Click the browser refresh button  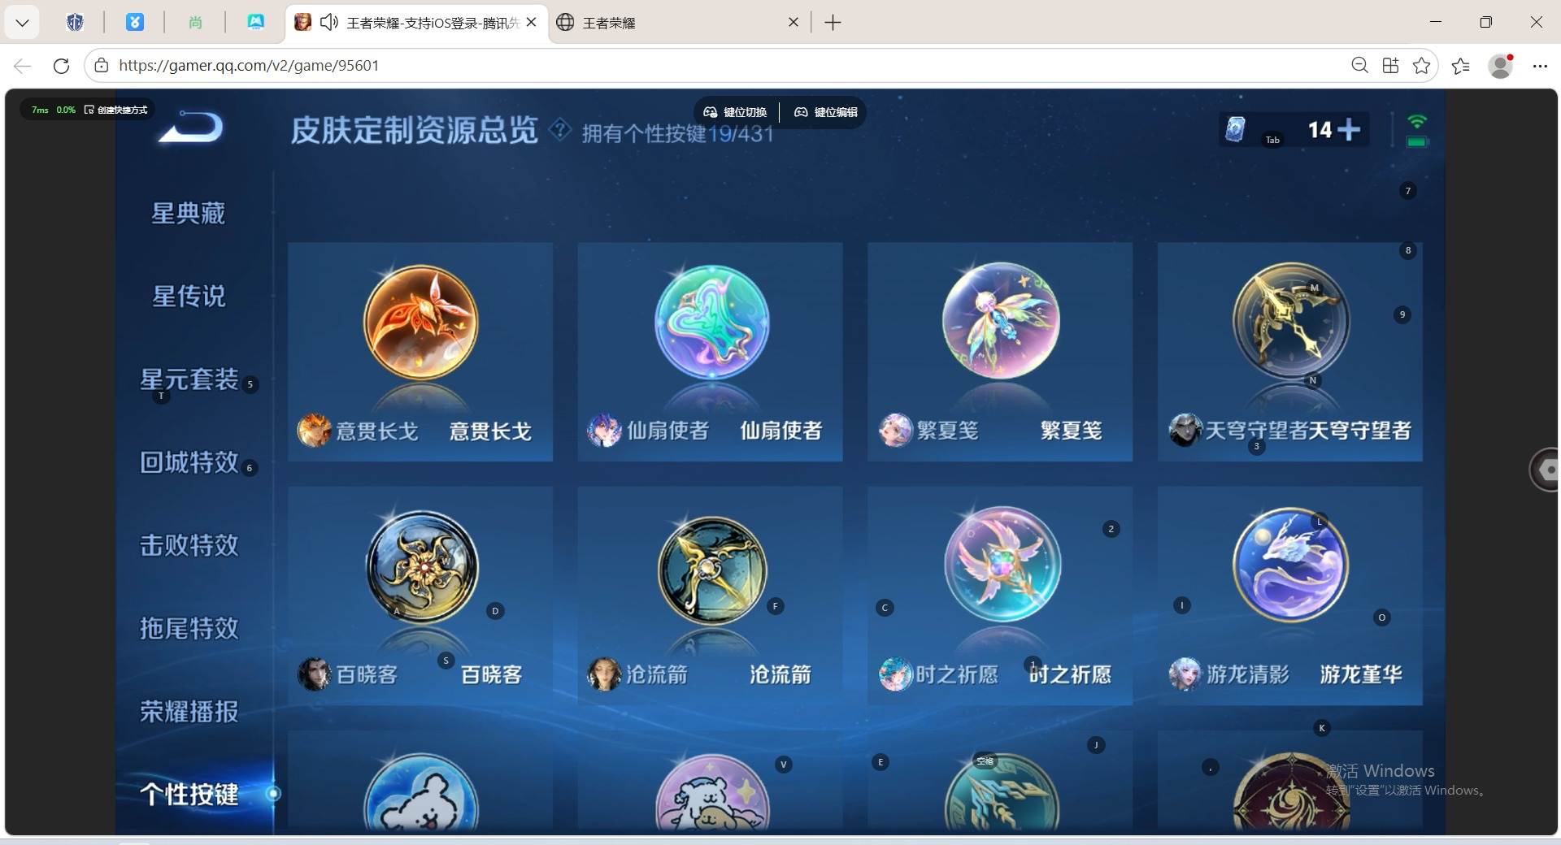coord(61,66)
